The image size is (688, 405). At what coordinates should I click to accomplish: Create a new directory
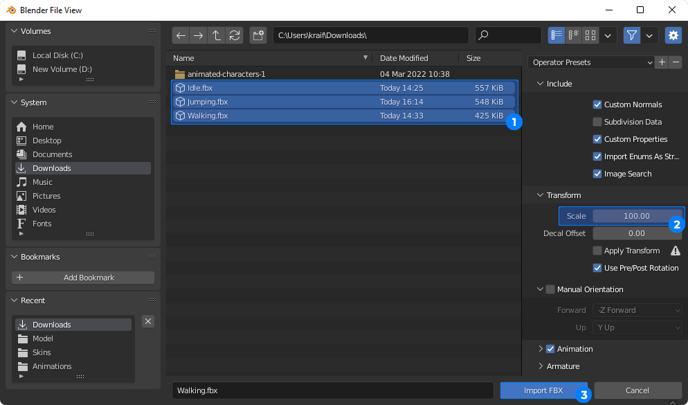258,35
